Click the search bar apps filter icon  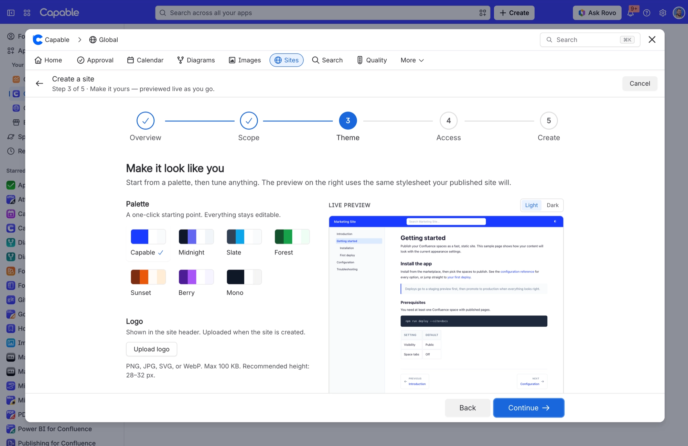click(x=483, y=13)
